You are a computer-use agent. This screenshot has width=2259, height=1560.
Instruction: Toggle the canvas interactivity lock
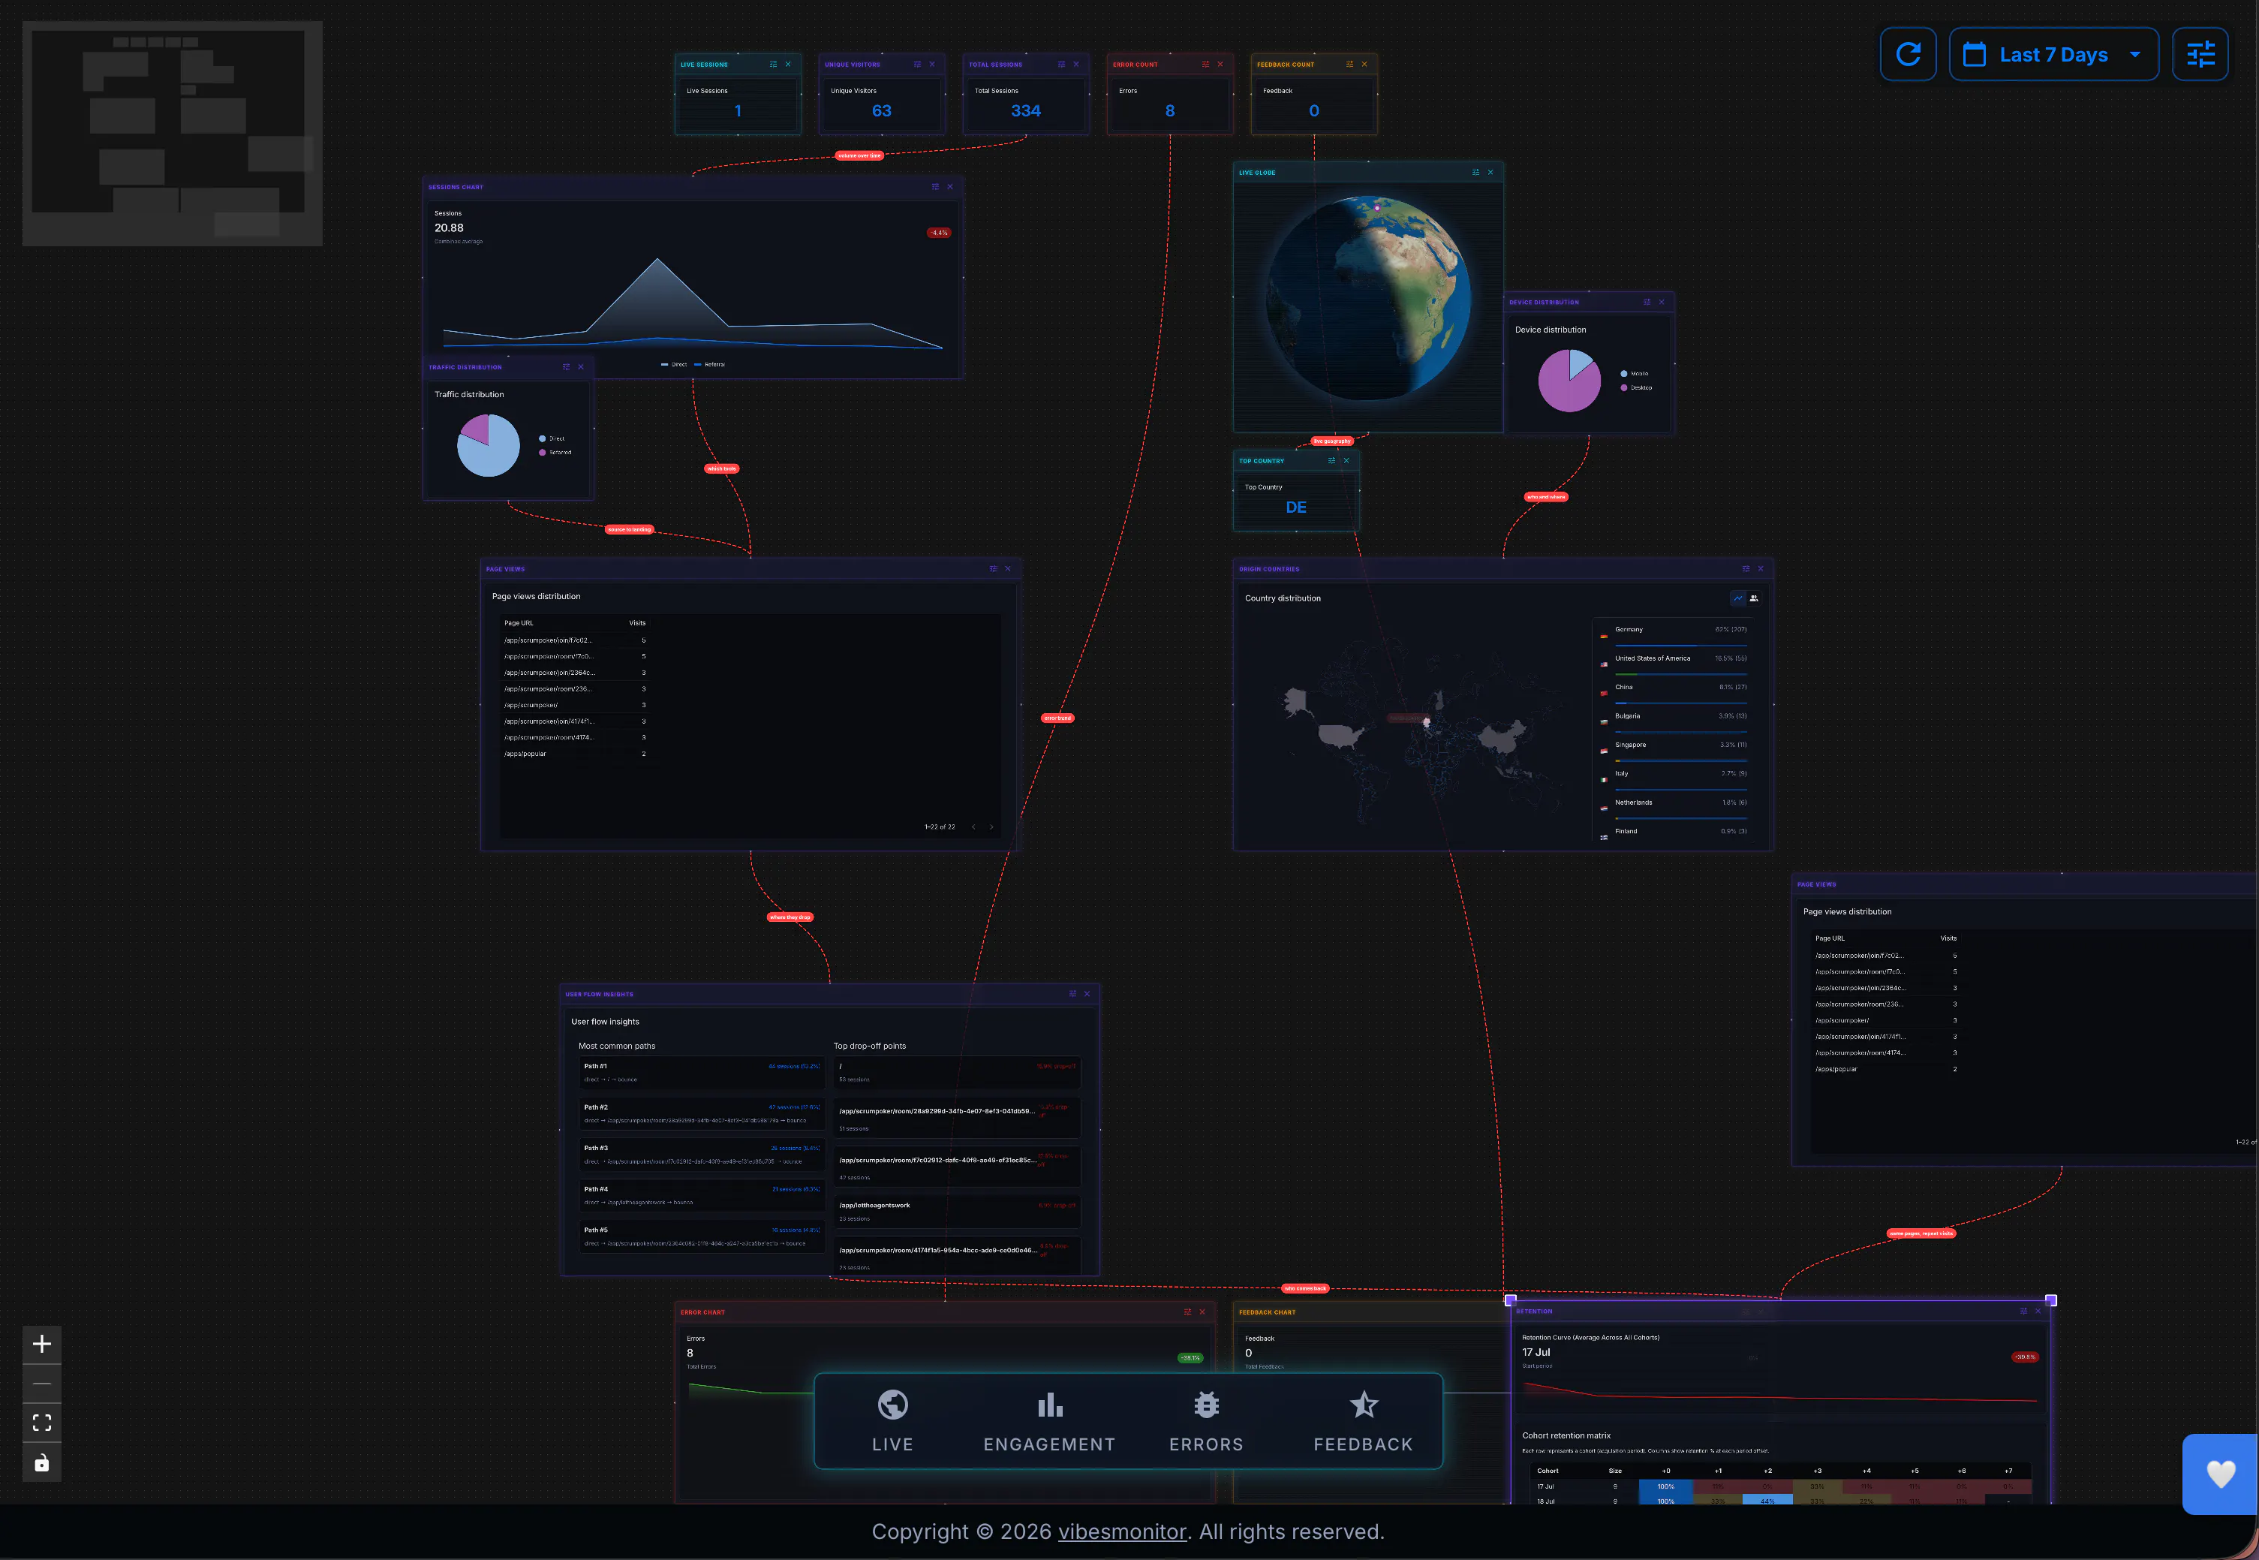[42, 1462]
